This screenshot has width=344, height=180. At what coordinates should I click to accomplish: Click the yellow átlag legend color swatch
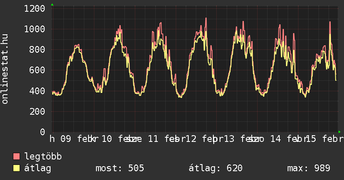click(17, 169)
